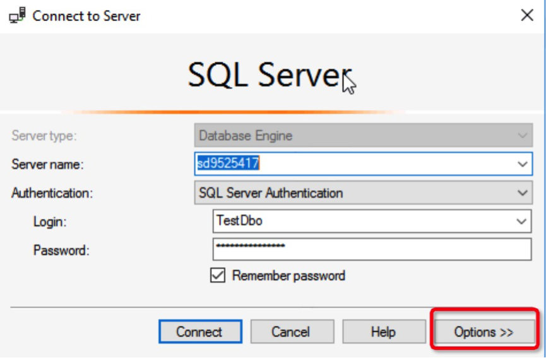
Task: Show more settings with Options >>
Action: pyautogui.click(x=484, y=331)
